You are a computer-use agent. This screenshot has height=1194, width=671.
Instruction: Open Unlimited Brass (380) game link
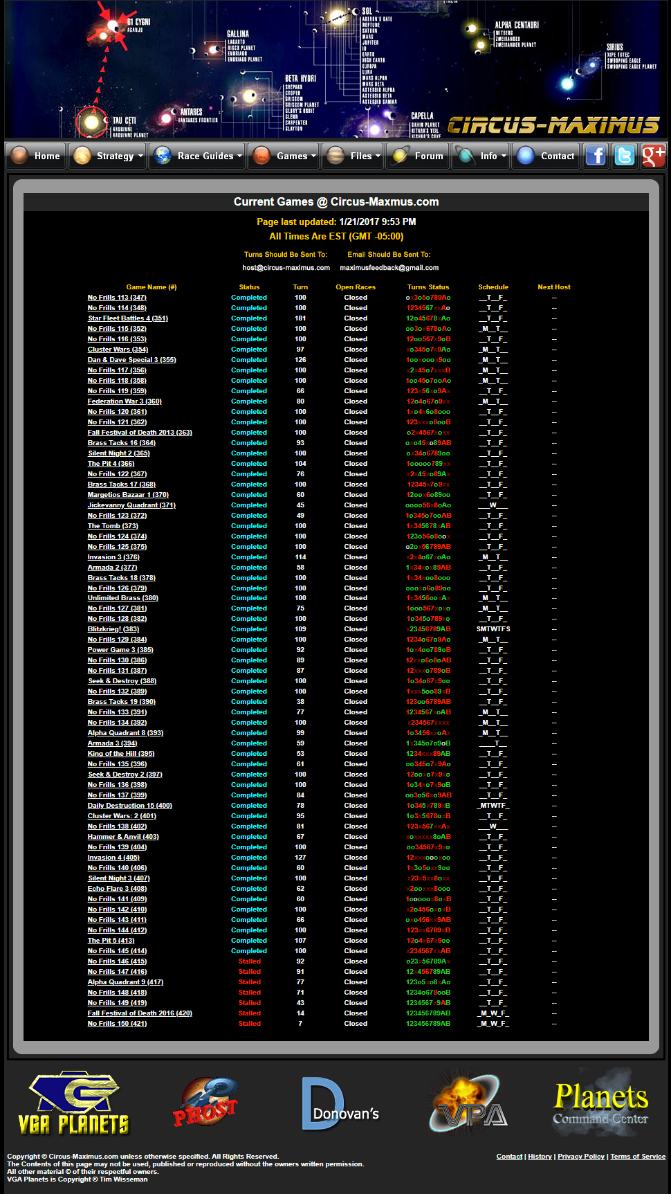click(x=123, y=598)
